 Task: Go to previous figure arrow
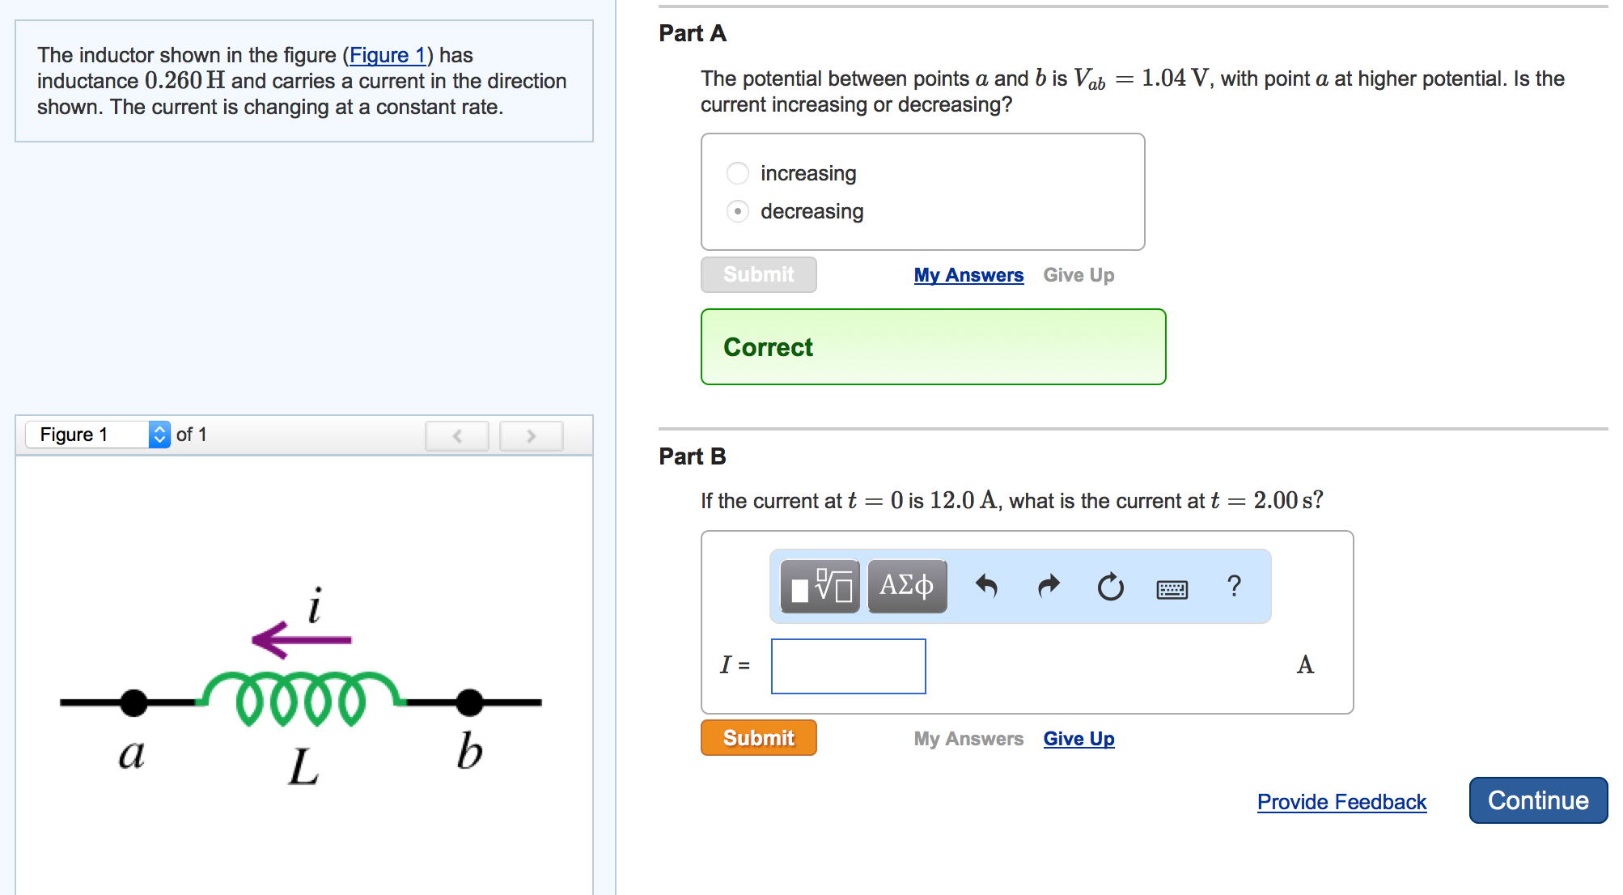click(x=457, y=435)
